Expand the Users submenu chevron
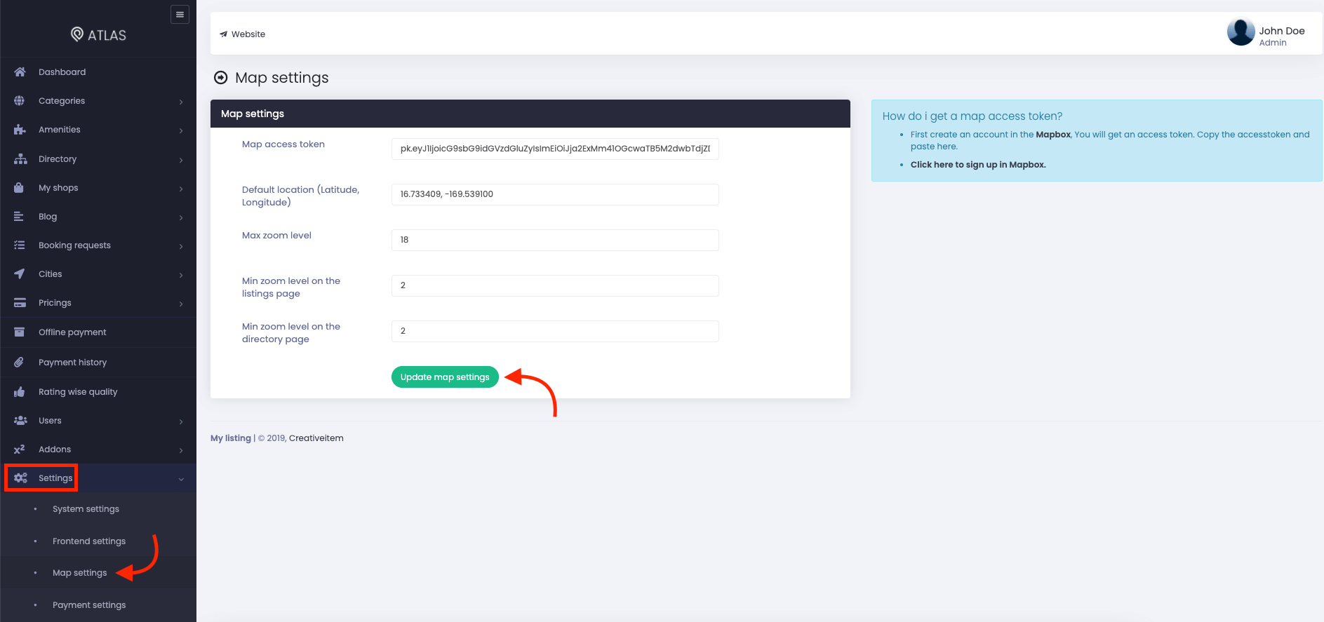1324x622 pixels. click(x=181, y=421)
